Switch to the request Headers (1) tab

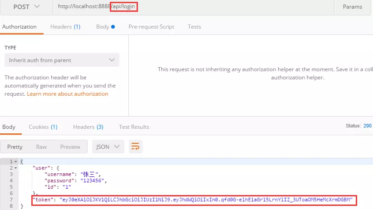tap(65, 27)
